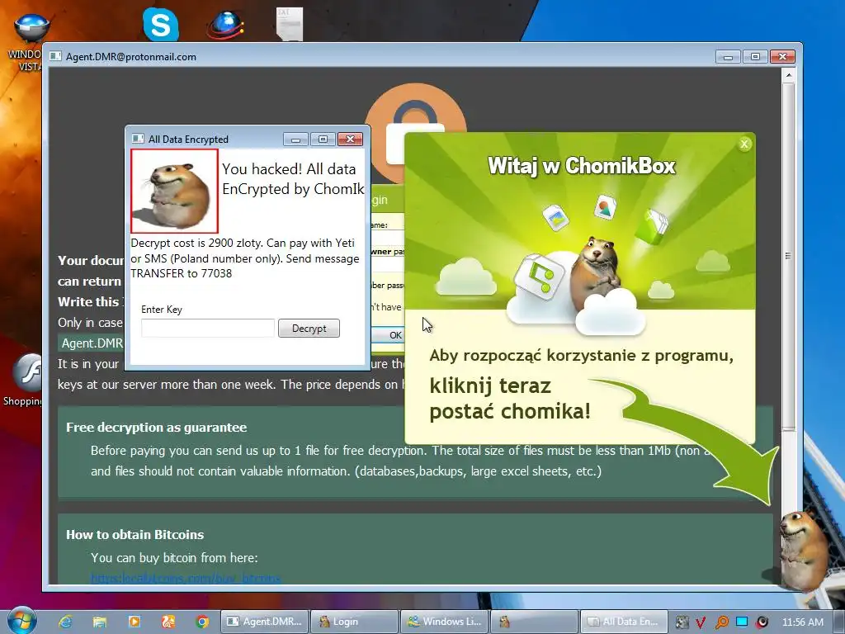Open the localbitcoins buy bitcoins link
Screen dimensions: 845x634
click(186, 578)
